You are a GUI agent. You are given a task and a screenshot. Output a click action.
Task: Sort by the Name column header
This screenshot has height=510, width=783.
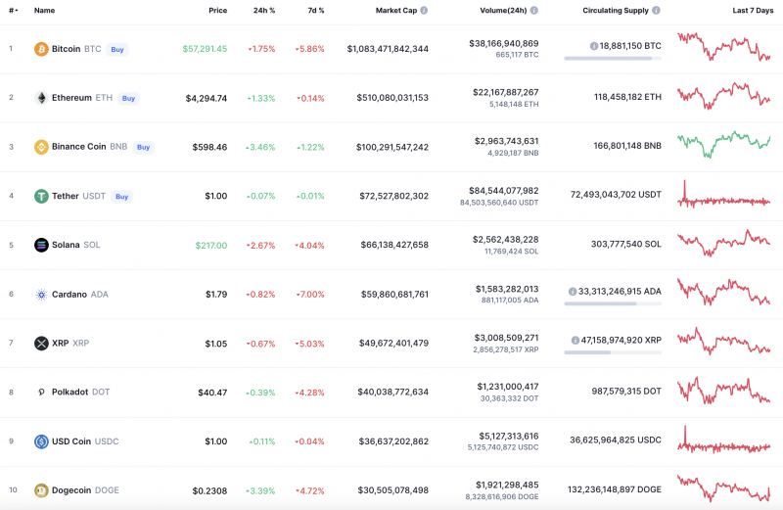(44, 10)
